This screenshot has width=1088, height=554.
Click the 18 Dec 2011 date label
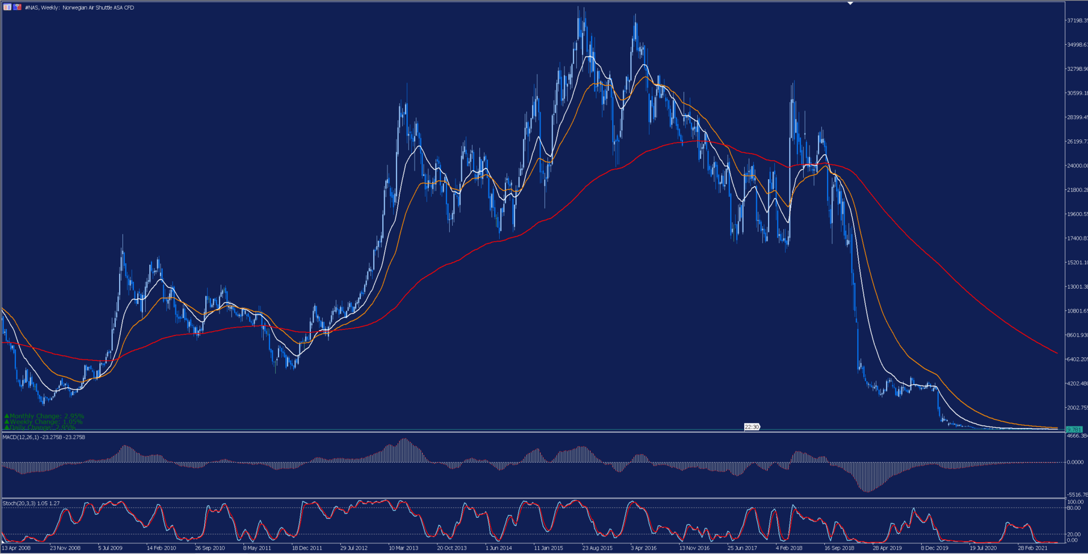coord(307,548)
